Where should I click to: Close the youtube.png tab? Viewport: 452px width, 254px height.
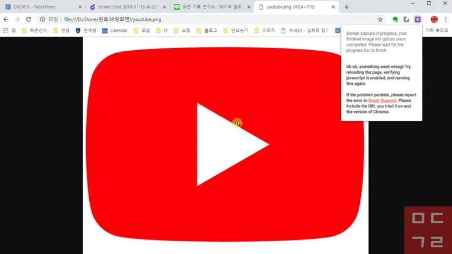333,7
